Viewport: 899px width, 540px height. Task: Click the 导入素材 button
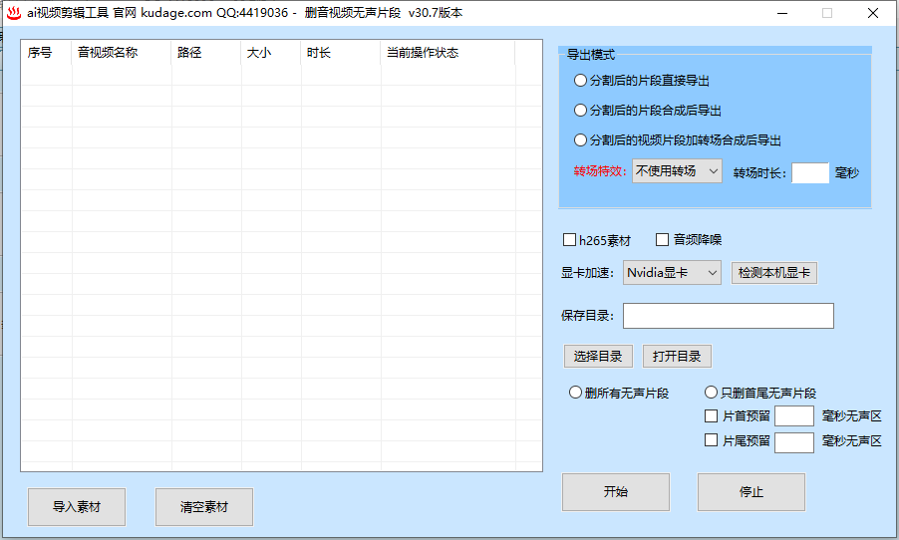pyautogui.click(x=77, y=507)
